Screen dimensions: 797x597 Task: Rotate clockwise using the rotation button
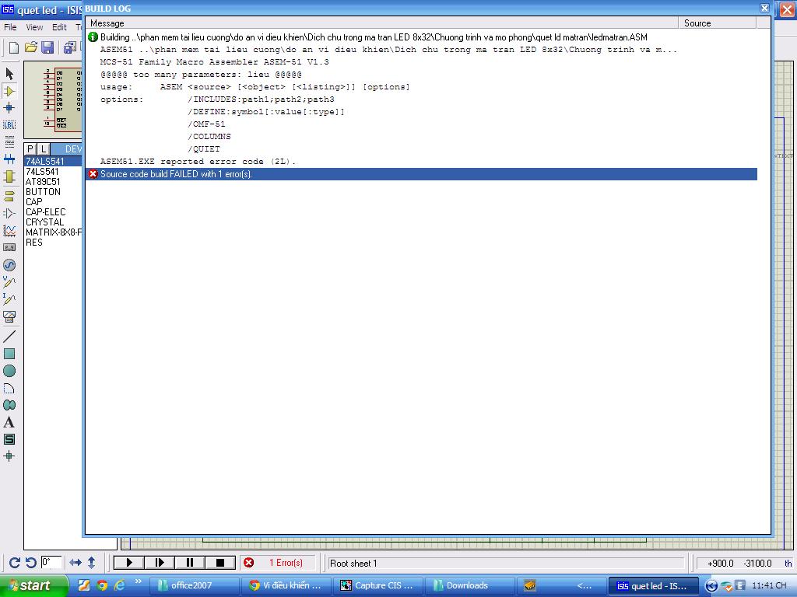(x=15, y=563)
